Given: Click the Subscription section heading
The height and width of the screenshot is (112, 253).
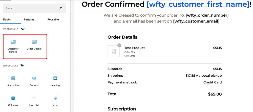Looking at the screenshot, I should 122,109.
